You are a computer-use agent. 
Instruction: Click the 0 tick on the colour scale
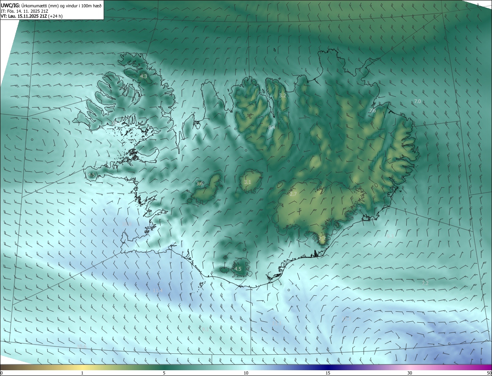(2, 373)
